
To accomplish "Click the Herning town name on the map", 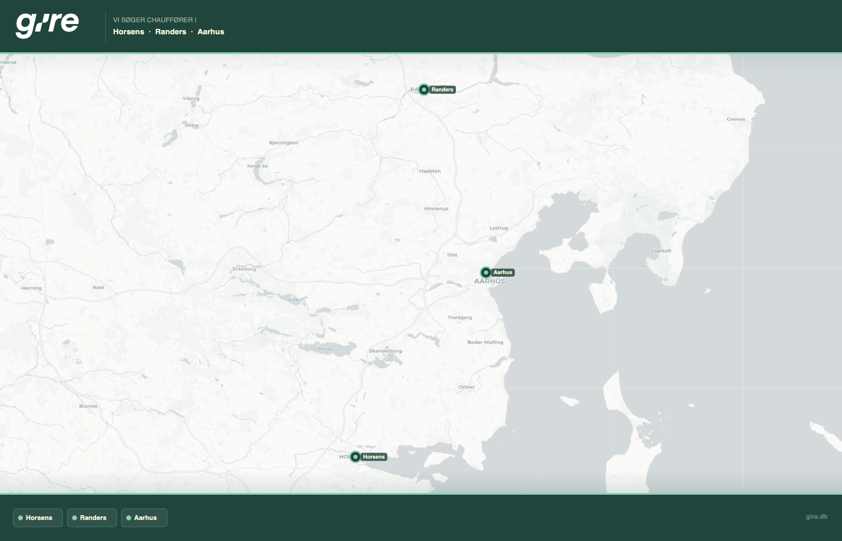I will (x=31, y=288).
